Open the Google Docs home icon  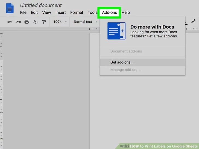(x=10, y=8)
